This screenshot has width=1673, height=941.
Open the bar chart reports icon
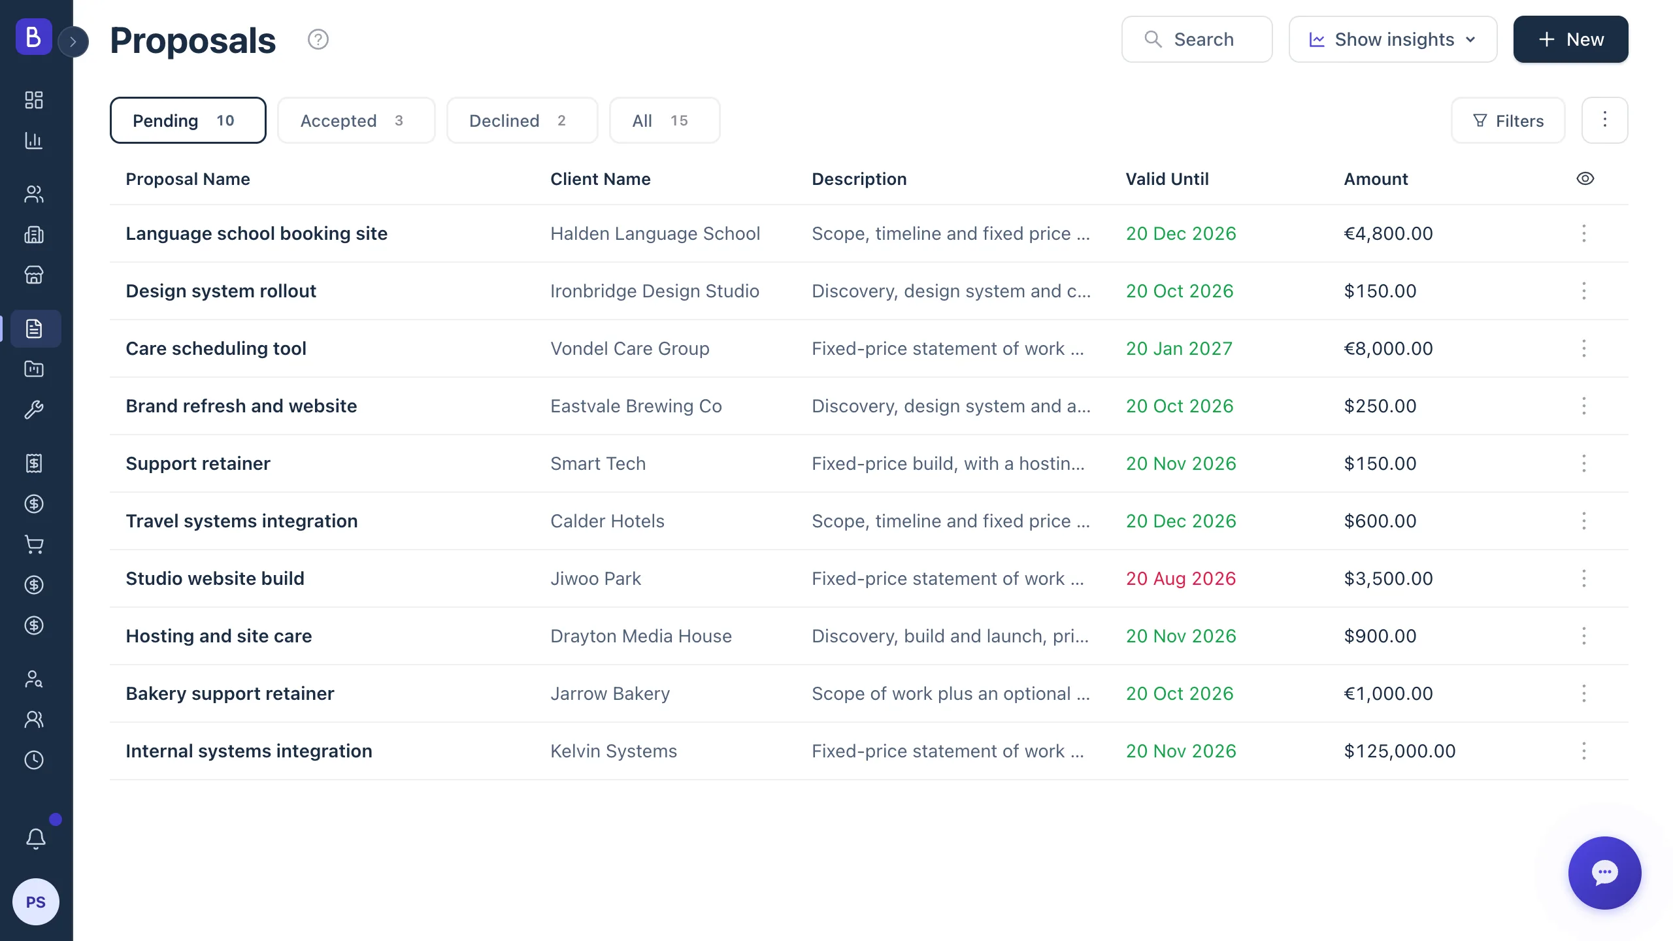click(x=34, y=140)
